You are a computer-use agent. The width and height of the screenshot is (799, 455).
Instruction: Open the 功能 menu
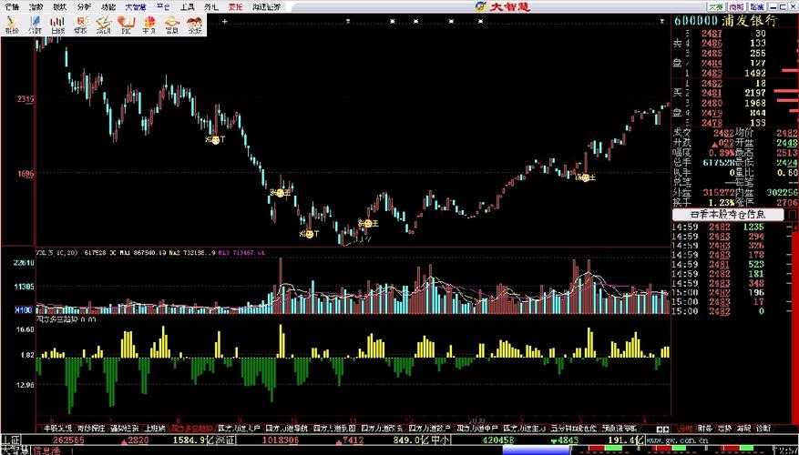coord(108,7)
